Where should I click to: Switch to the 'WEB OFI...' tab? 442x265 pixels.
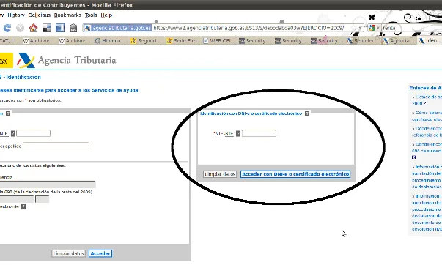(x=219, y=41)
